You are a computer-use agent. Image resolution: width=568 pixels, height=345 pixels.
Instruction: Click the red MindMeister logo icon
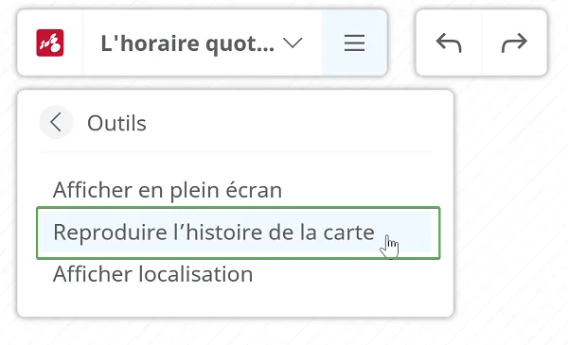coord(50,43)
